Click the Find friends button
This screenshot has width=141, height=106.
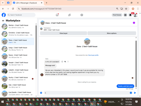coord(117,15)
